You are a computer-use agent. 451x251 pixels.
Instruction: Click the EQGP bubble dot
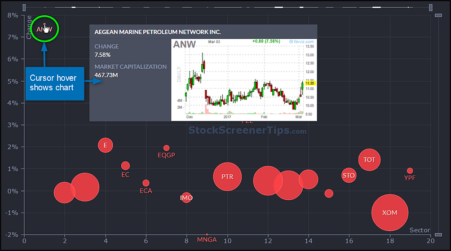coord(166,148)
